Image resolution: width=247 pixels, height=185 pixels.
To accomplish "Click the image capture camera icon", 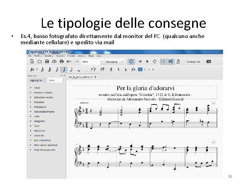I will [209, 62].
